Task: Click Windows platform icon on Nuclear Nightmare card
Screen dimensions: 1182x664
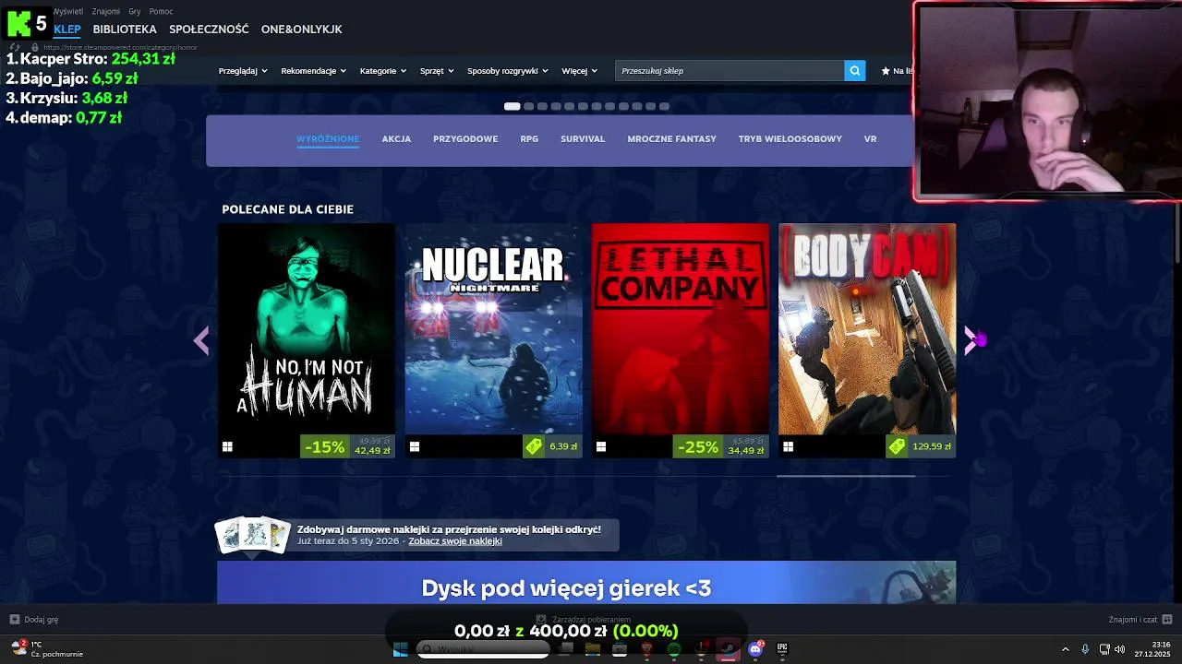Action: (415, 446)
